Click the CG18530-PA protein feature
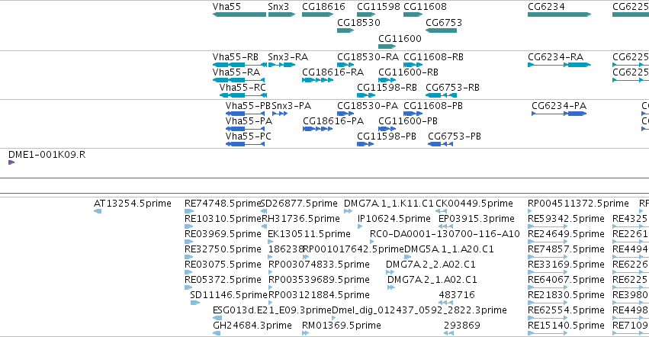Image resolution: width=649 pixels, height=337 pixels. pos(345,114)
